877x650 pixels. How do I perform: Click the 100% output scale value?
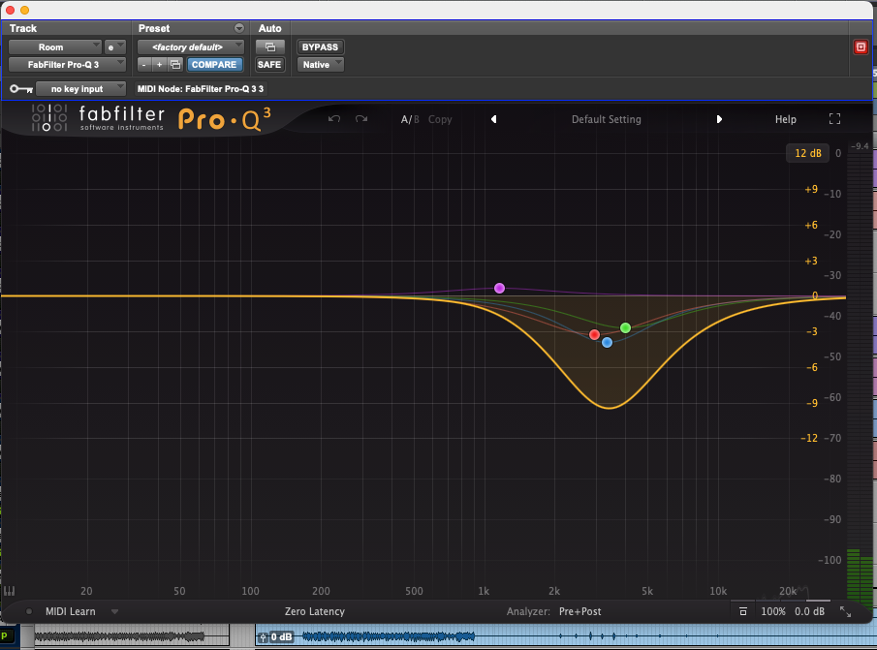773,611
